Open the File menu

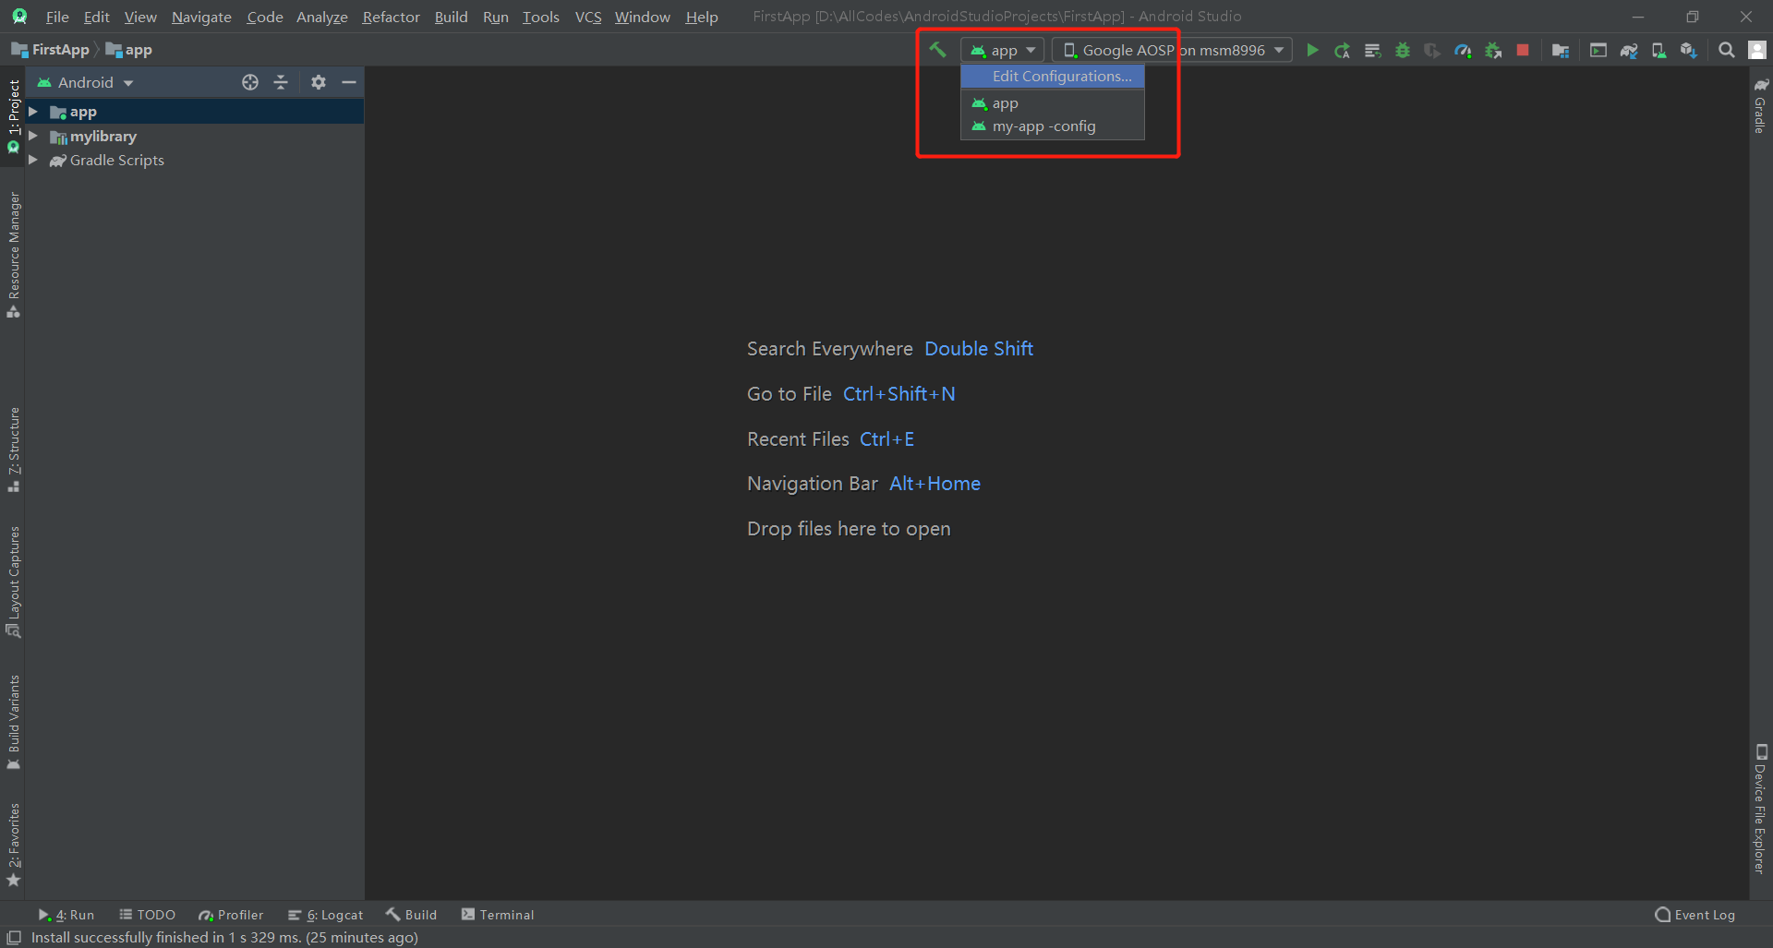pos(57,17)
